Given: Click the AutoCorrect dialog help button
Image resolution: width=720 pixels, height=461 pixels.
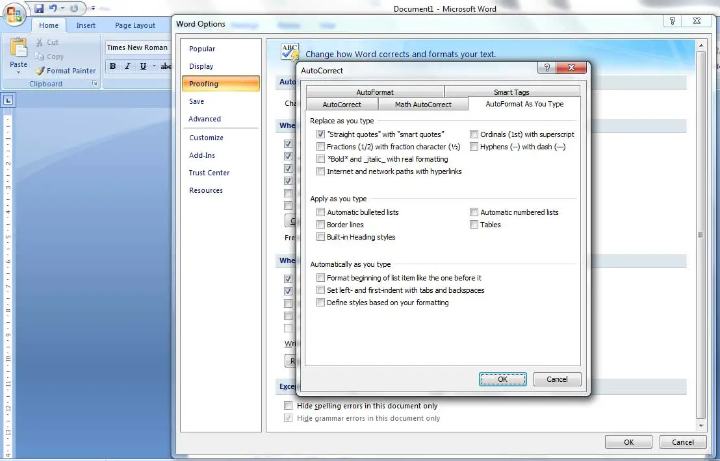Looking at the screenshot, I should click(x=546, y=68).
